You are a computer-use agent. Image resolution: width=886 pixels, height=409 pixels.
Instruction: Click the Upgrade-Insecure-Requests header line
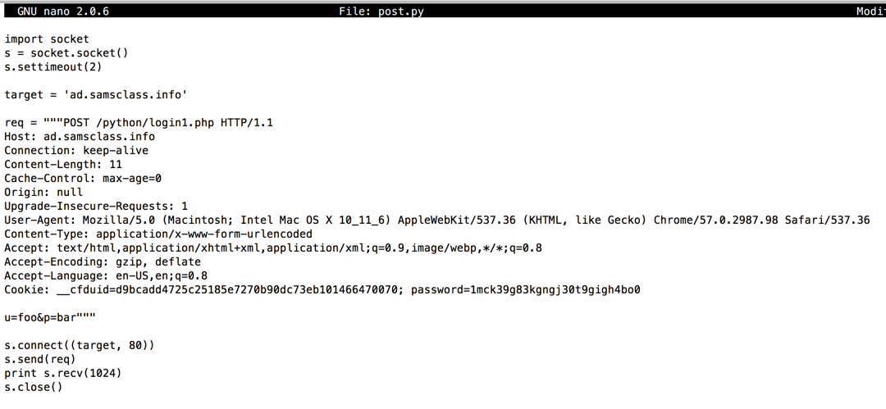pyautogui.click(x=96, y=207)
